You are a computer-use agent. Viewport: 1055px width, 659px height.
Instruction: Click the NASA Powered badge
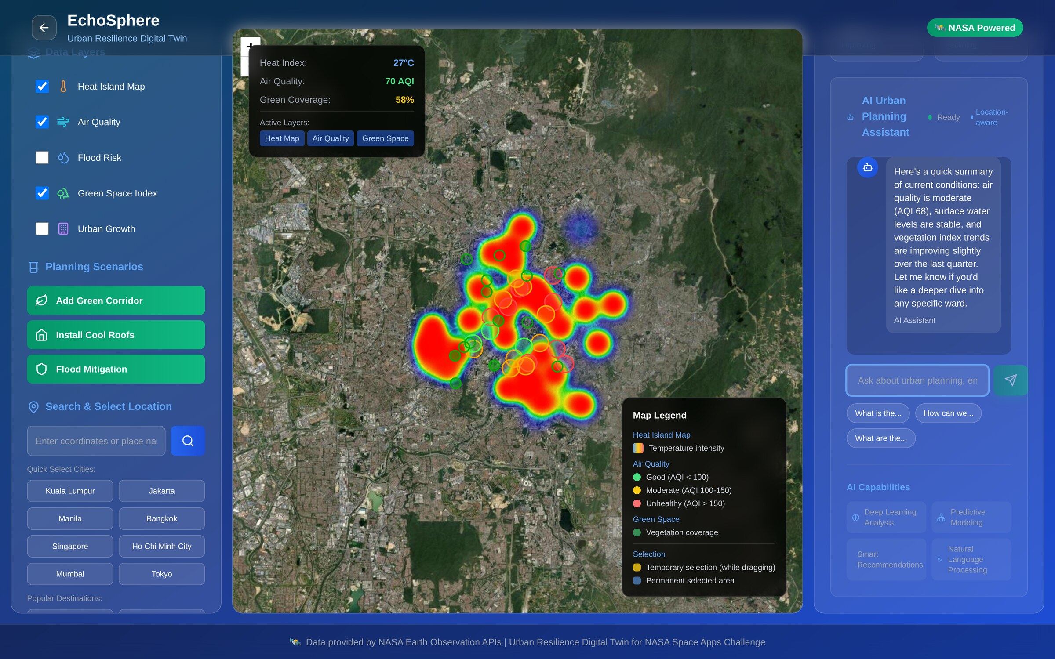975,28
